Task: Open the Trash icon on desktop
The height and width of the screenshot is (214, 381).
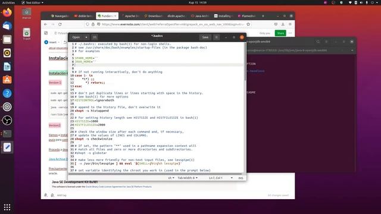Action: click(26, 34)
